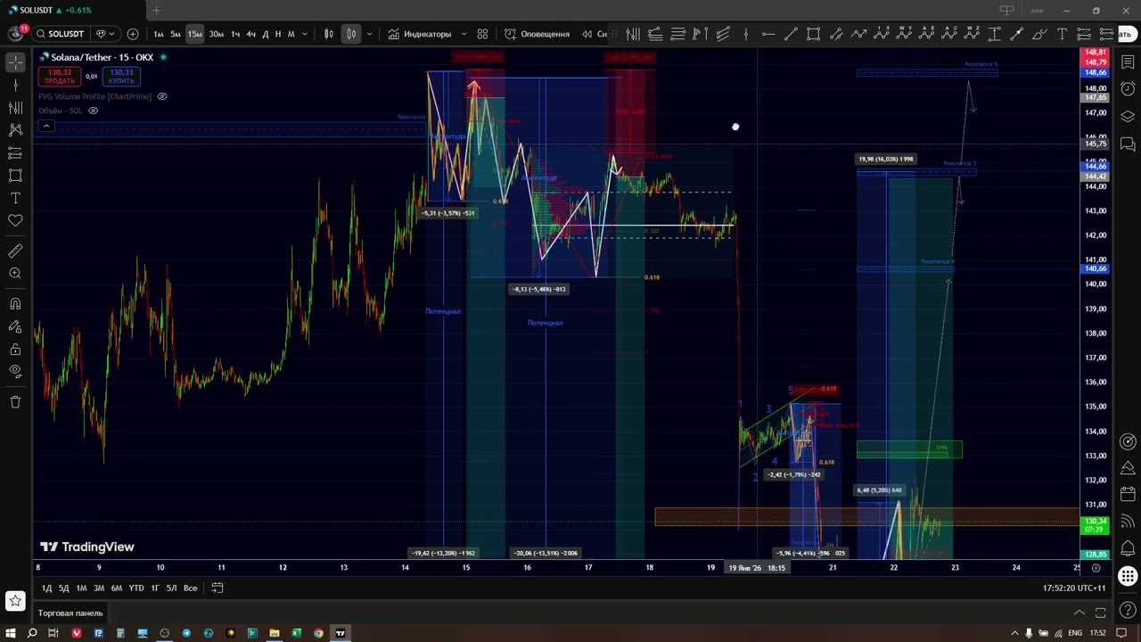The width and height of the screenshot is (1141, 642).
Task: Expand the indicators favorites dropdown arrow
Action: point(464,34)
